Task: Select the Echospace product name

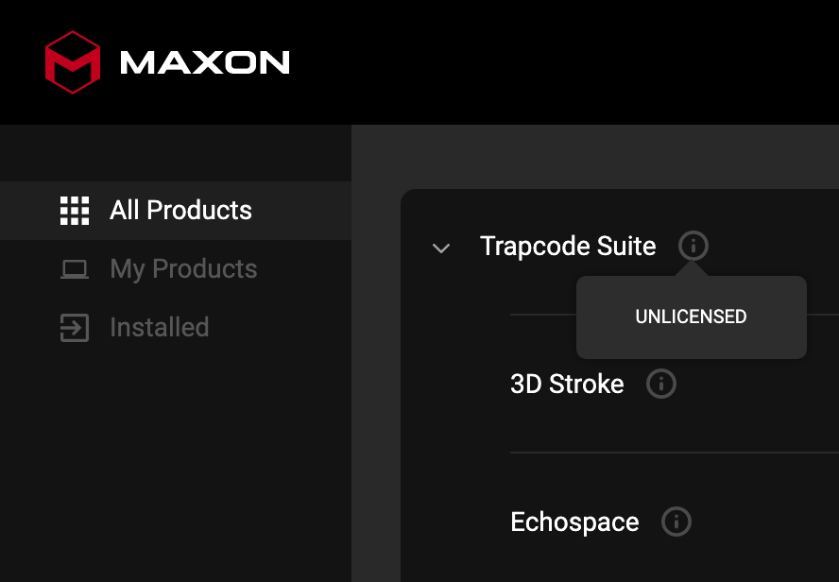Action: (574, 522)
